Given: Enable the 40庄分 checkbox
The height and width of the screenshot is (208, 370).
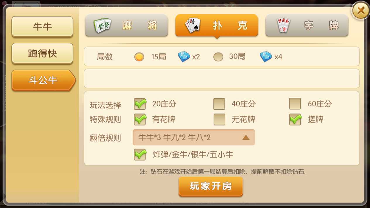Looking at the screenshot, I should [x=219, y=104].
